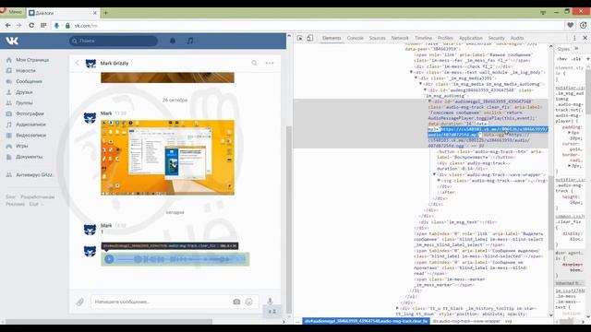Switch to the Audits tab
Viewport: 591px width, 332px height.
pyautogui.click(x=517, y=38)
